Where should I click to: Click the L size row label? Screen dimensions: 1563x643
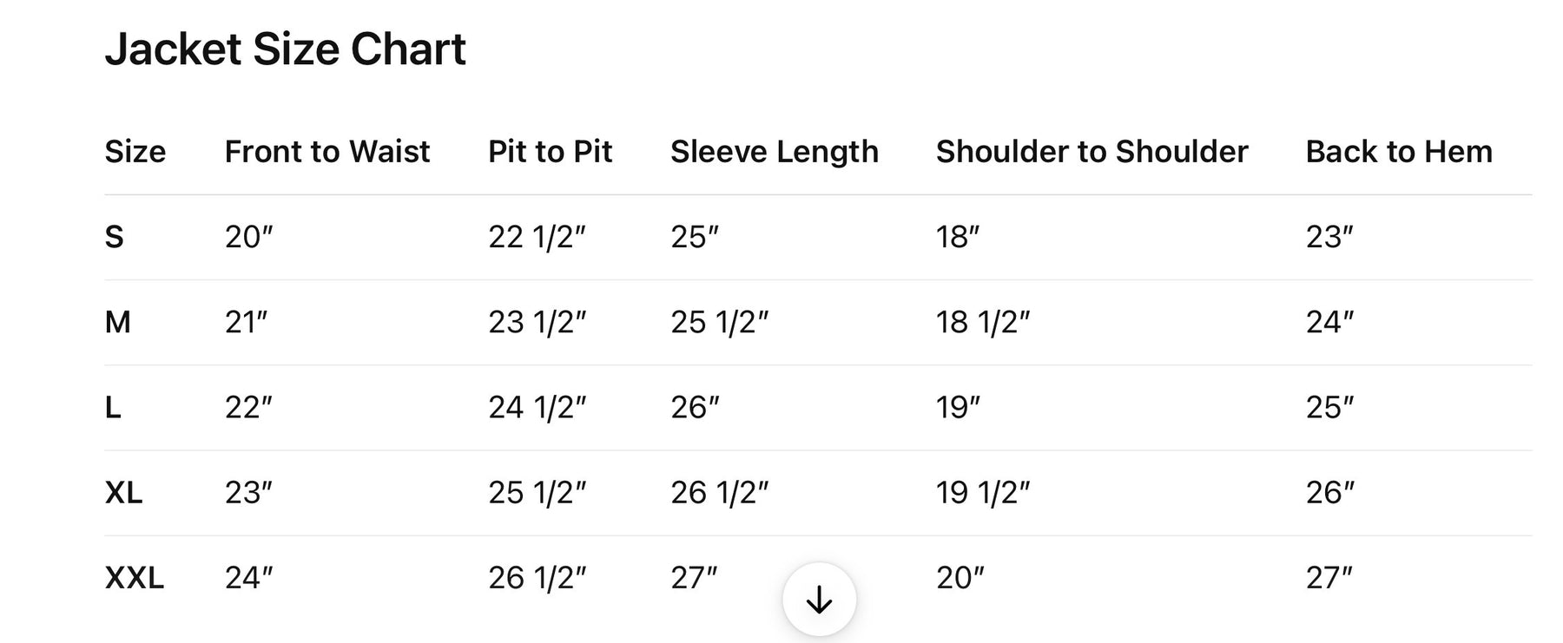[113, 407]
